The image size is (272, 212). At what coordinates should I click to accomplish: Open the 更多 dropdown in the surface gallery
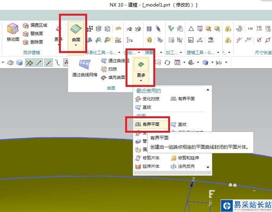pyautogui.click(x=141, y=71)
